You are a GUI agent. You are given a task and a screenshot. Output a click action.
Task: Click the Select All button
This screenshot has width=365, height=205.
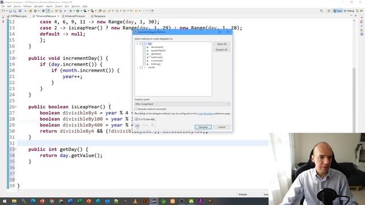click(x=222, y=44)
